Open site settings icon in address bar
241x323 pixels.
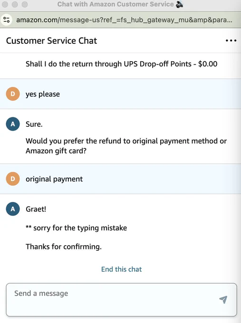click(7, 20)
